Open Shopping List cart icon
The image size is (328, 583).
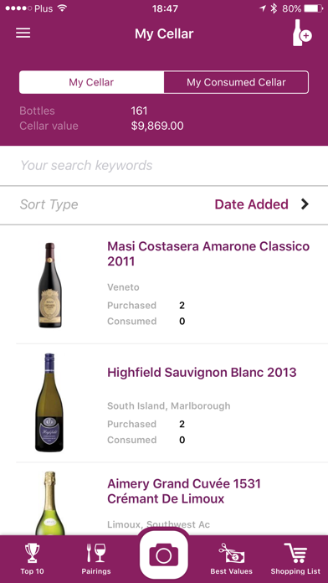[295, 558]
